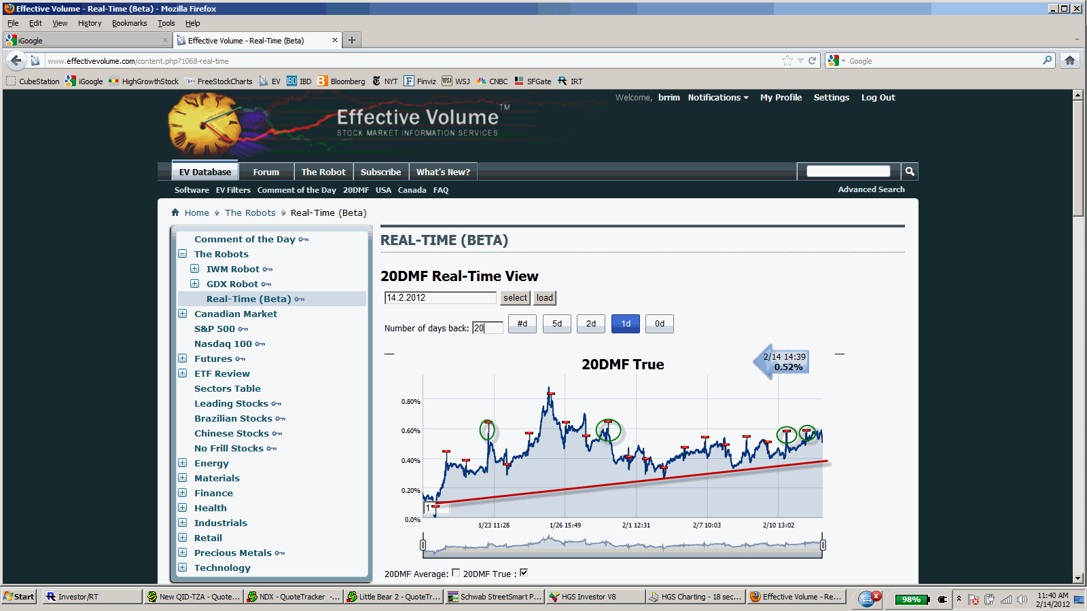
Task: Click the browser Back arrow button
Action: (x=16, y=60)
